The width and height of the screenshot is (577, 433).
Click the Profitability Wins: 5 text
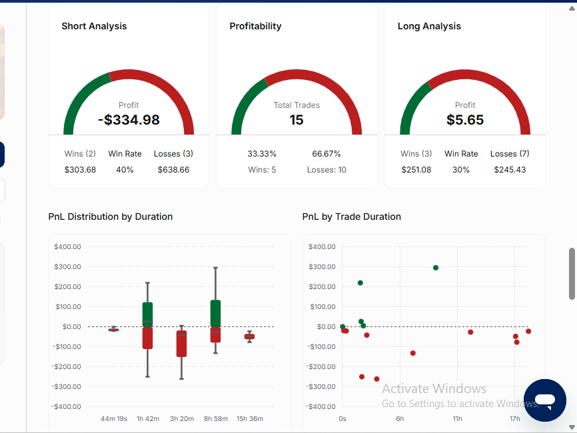click(x=262, y=170)
